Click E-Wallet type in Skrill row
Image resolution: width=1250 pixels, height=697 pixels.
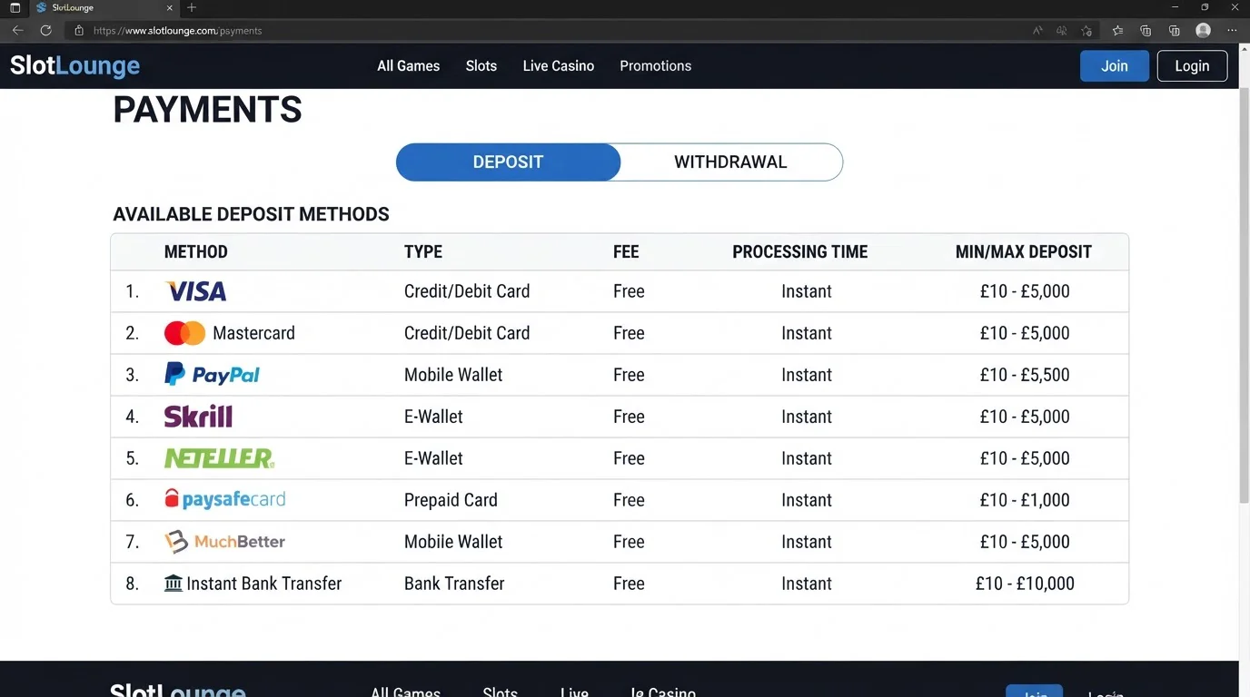[x=433, y=417]
